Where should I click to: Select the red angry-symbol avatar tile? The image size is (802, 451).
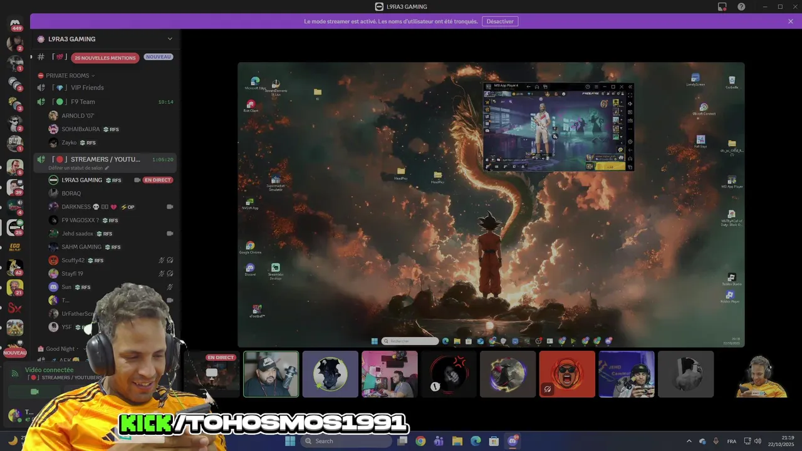(449, 374)
